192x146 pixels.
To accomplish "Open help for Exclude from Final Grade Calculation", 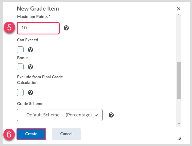I will pyautogui.click(x=30, y=92).
